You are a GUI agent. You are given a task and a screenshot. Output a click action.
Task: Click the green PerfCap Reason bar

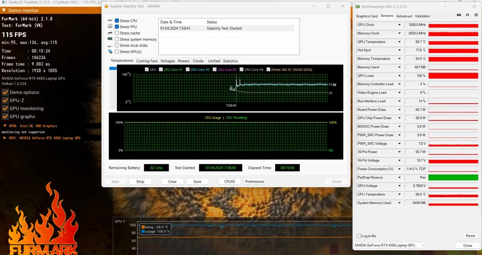(453, 177)
